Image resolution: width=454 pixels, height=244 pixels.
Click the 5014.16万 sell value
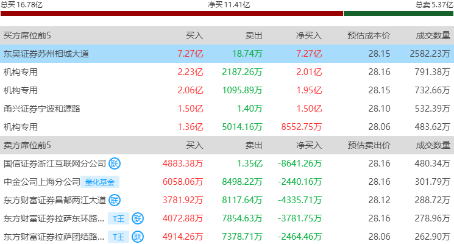(x=242, y=127)
